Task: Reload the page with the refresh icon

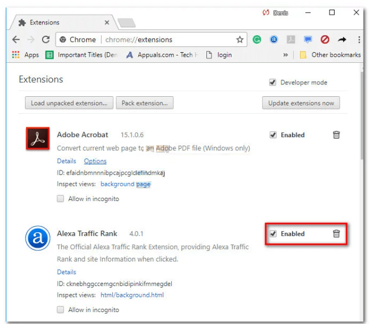Action: 45,40
